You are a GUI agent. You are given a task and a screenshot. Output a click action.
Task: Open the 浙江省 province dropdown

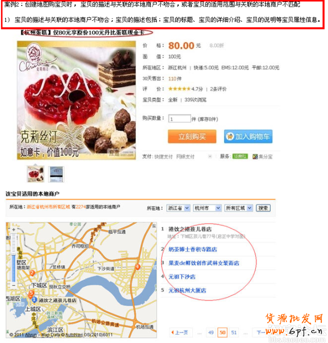(x=178, y=208)
